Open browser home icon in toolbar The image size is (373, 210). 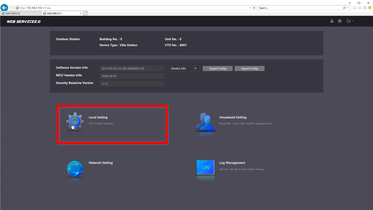point(355,8)
